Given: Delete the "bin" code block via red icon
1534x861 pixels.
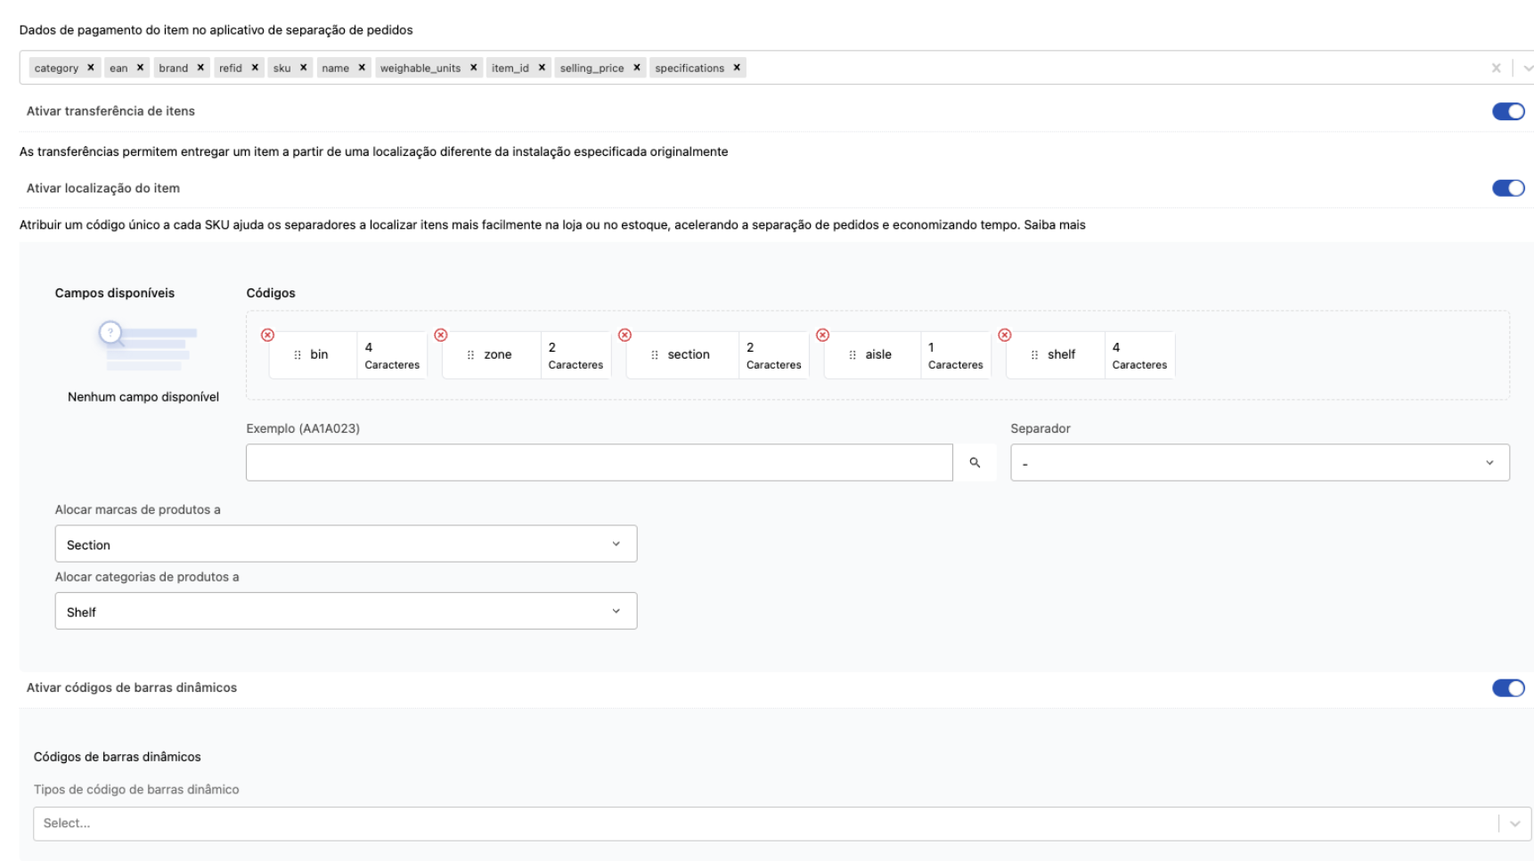Looking at the screenshot, I should 266,335.
